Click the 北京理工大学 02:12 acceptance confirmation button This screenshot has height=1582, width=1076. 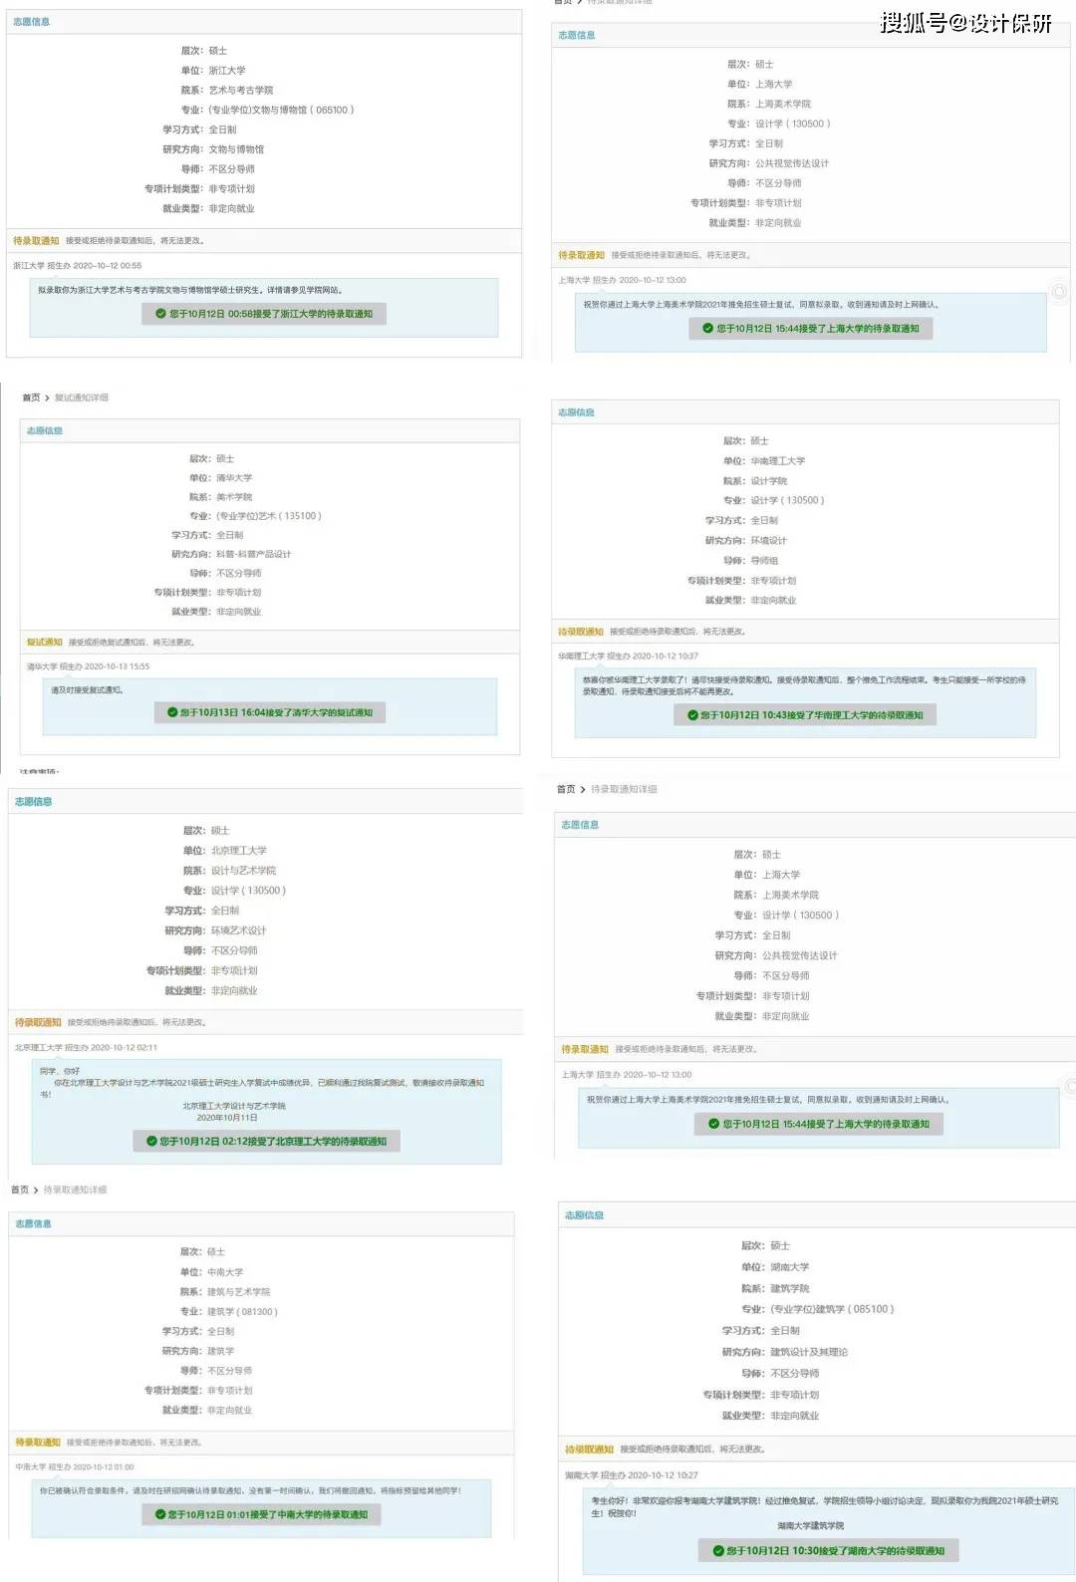click(267, 1142)
